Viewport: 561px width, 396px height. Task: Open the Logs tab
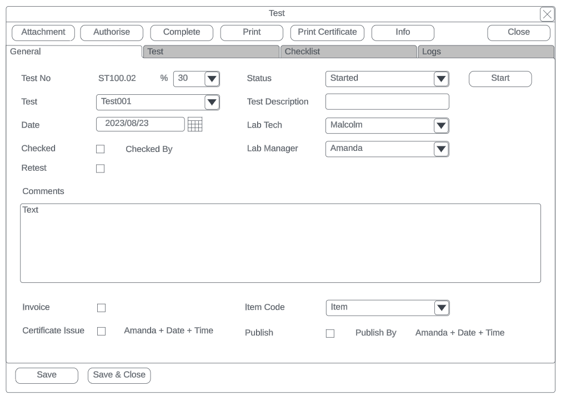click(485, 52)
